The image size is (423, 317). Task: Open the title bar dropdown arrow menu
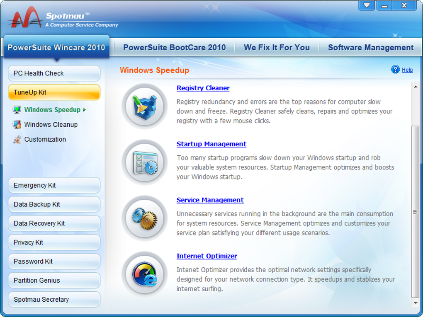click(366, 5)
